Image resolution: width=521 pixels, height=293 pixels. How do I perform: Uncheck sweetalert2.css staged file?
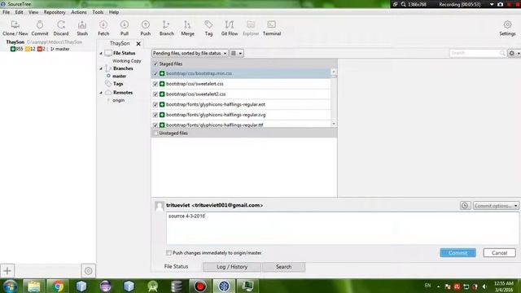(x=155, y=94)
